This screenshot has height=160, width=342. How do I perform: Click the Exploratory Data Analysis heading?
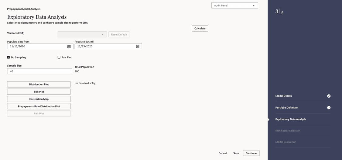click(x=37, y=17)
